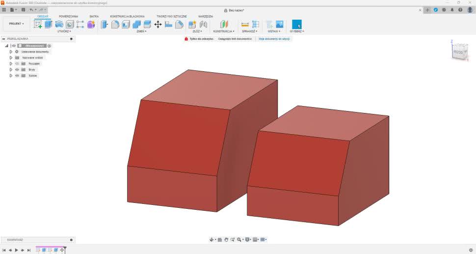The image size is (476, 254).
Task: Switch to the KONSTRUKCJA BLACHOWA tab
Action: click(x=127, y=16)
